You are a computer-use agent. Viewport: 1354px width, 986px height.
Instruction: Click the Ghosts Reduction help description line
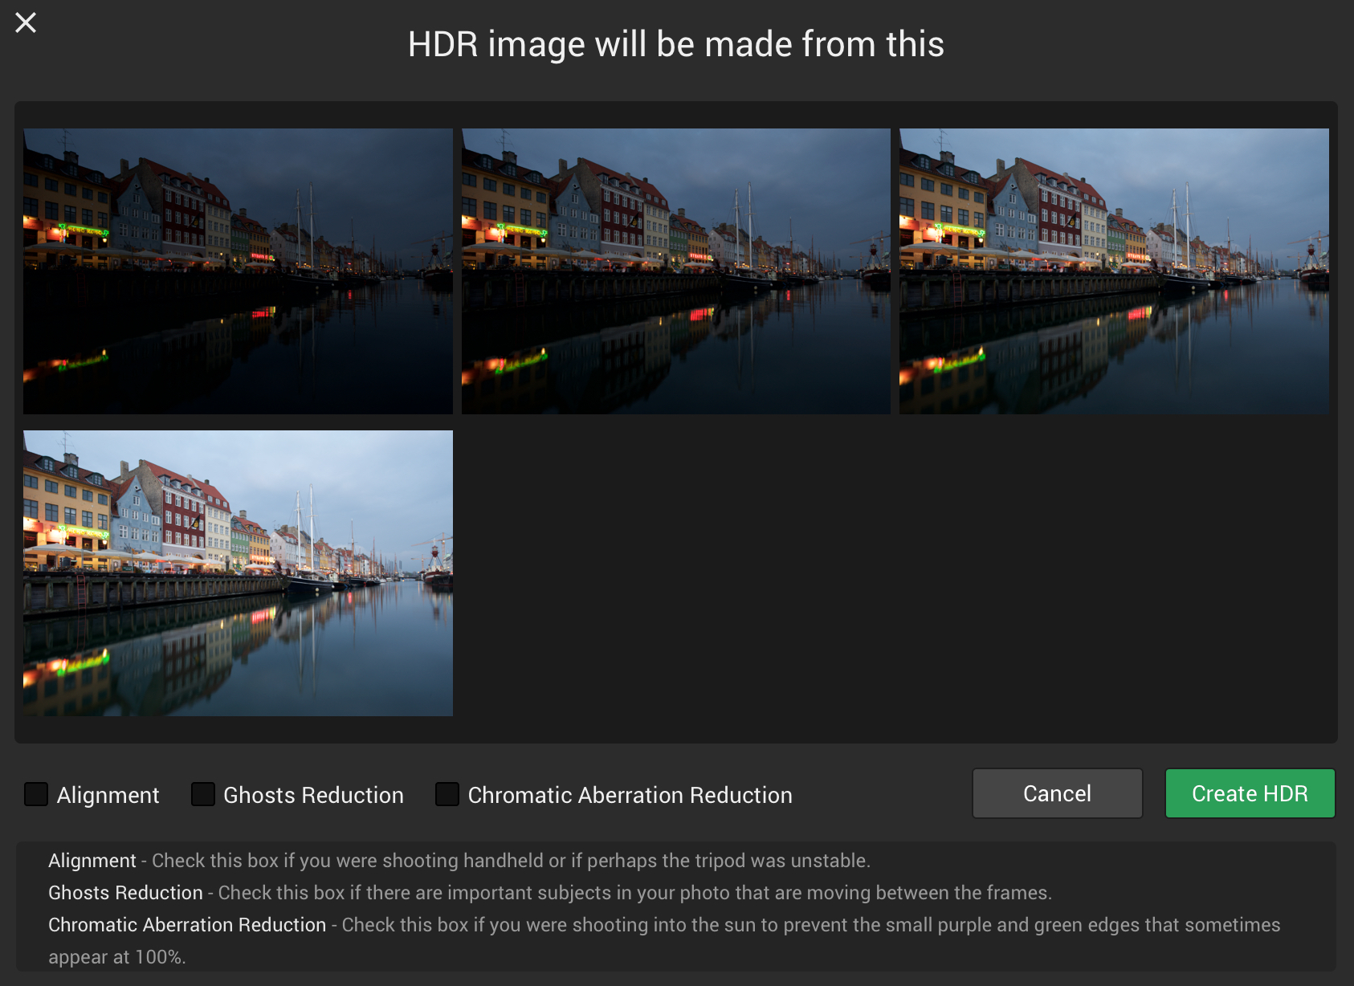coord(550,893)
